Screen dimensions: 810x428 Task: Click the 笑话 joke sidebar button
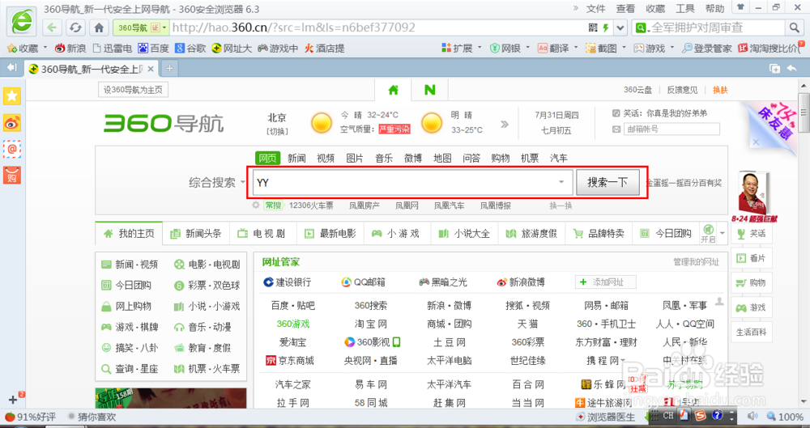752,233
